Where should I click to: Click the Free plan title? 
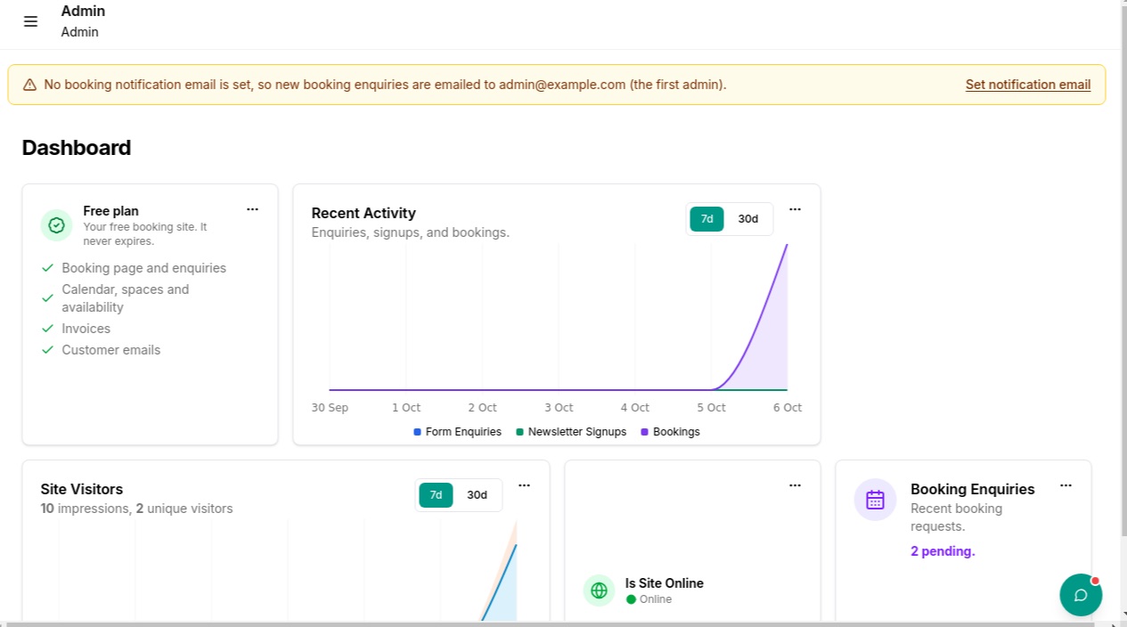coord(110,211)
